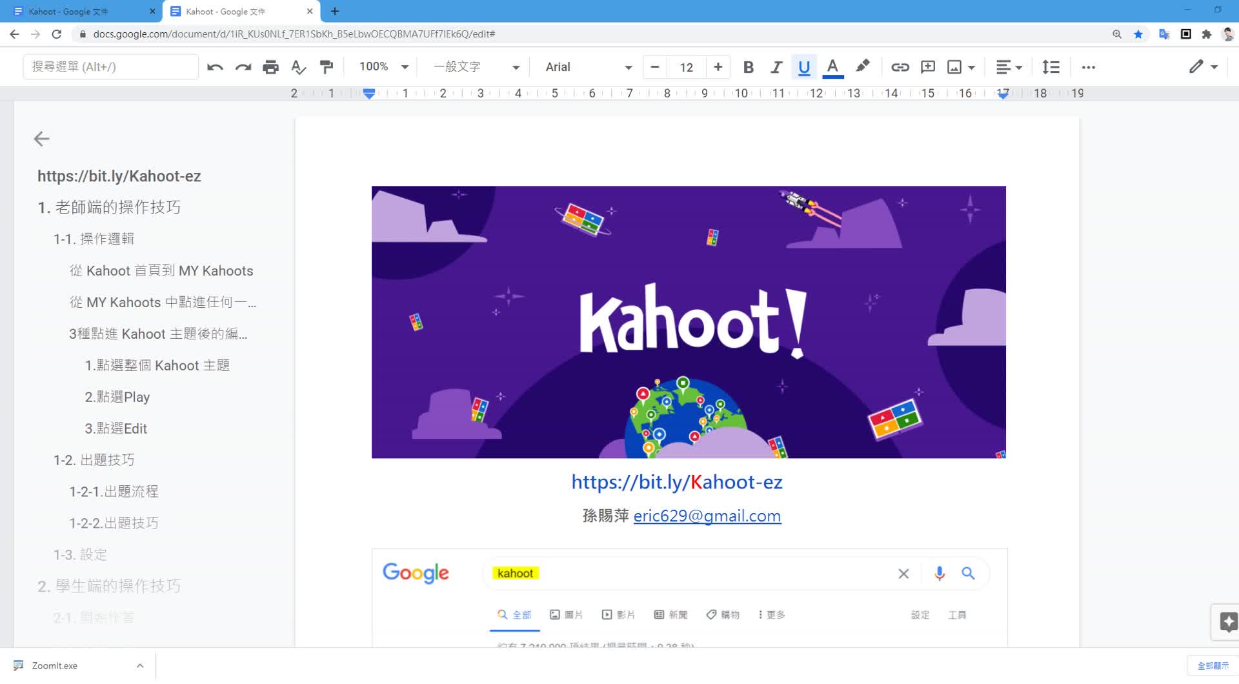The image size is (1239, 684).
Task: Click the eric629@gmail.com email link
Action: (x=707, y=516)
